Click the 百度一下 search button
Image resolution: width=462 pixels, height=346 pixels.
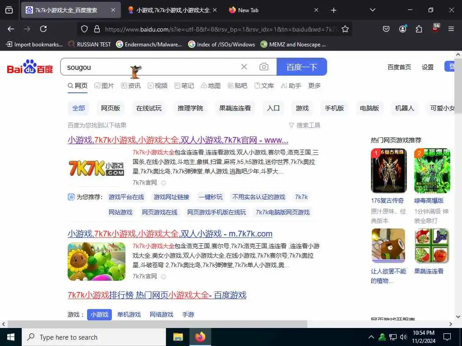[x=302, y=67]
